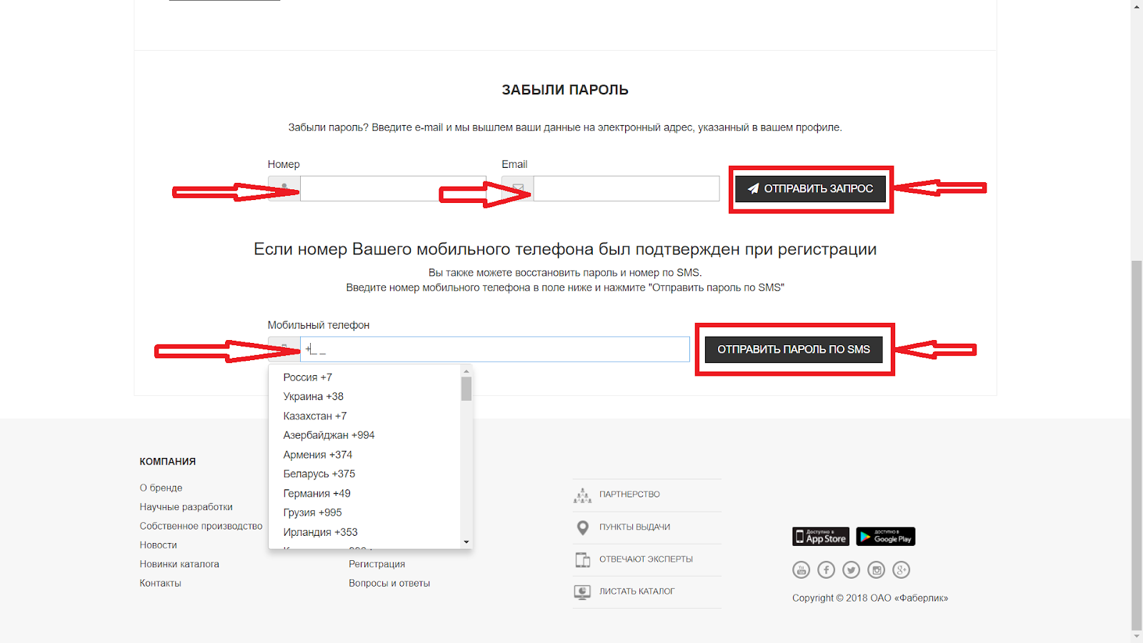
Task: Click the country list scroll up arrow
Action: click(466, 371)
